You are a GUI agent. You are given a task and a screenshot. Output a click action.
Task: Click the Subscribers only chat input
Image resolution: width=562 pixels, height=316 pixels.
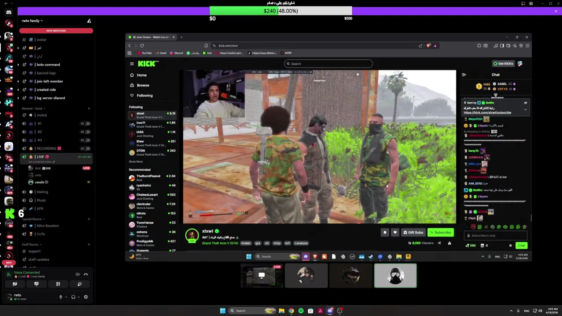(496, 236)
